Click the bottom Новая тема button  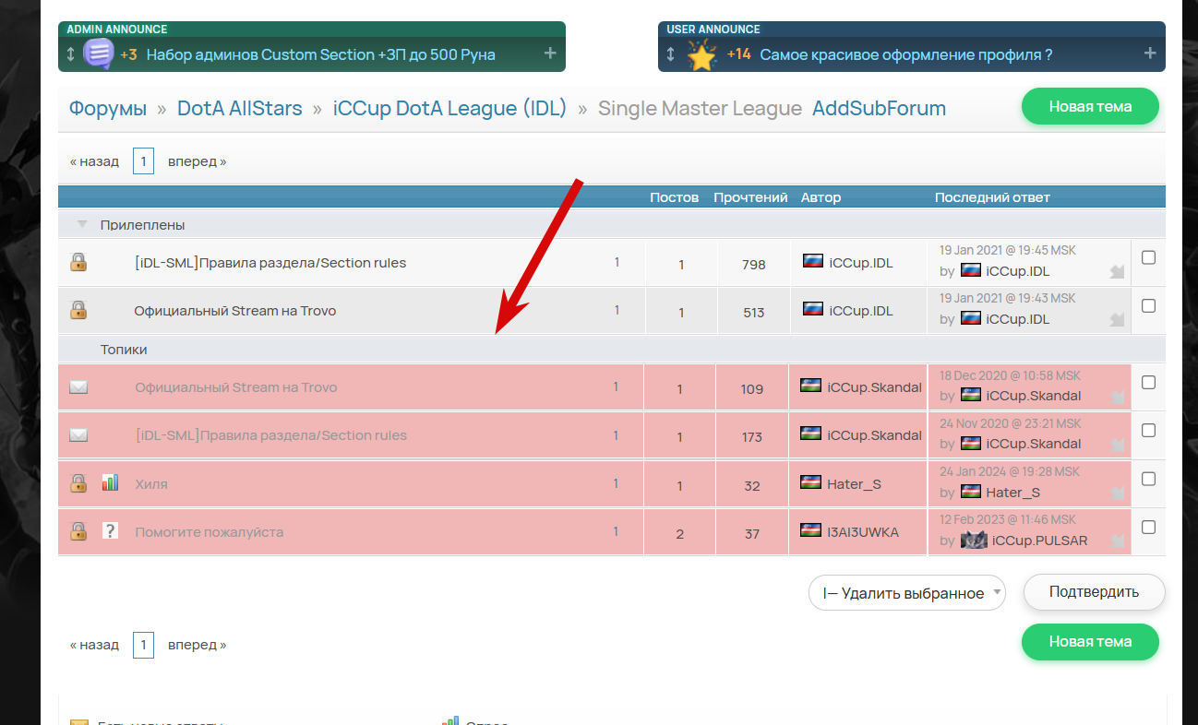pos(1090,642)
